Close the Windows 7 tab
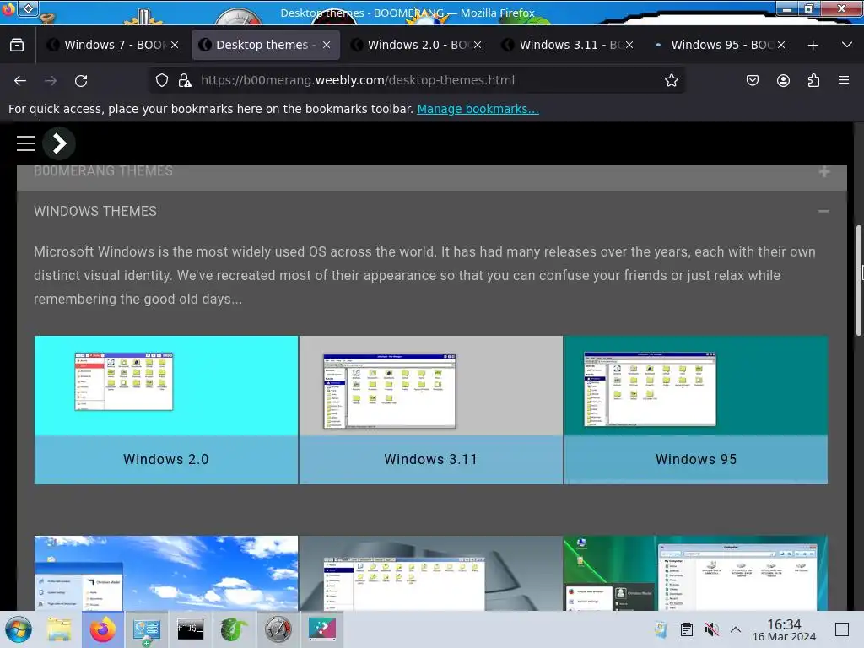This screenshot has height=648, width=864. click(x=175, y=45)
